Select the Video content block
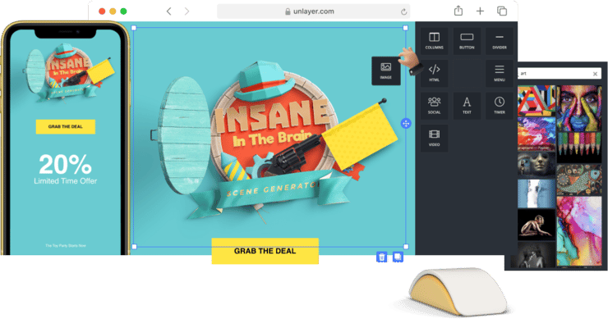608x319 pixels. point(434,139)
